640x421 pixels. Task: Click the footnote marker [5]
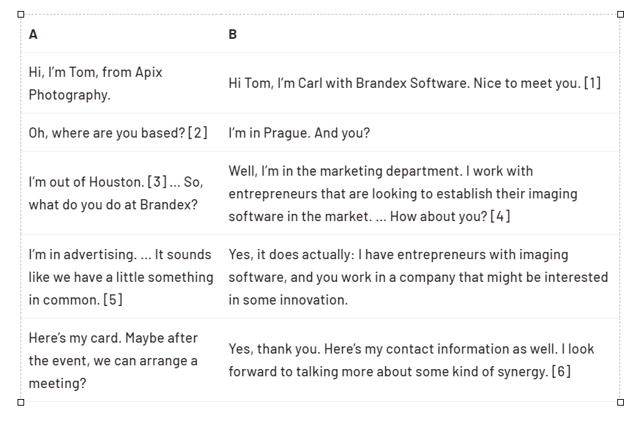[113, 300]
